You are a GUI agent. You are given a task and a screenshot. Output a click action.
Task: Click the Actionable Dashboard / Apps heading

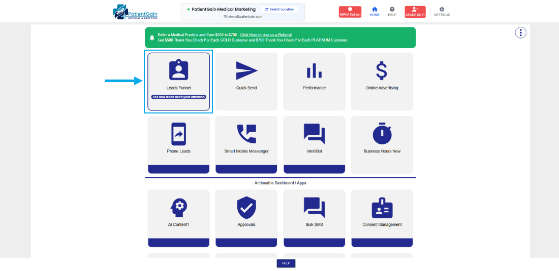pyautogui.click(x=280, y=183)
